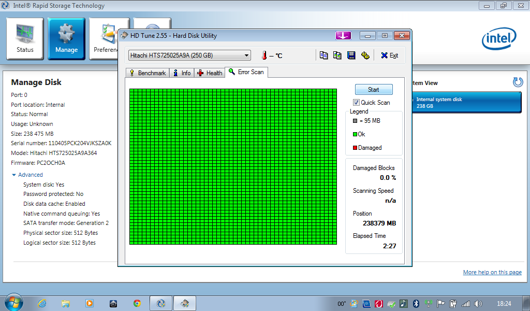Click the media center taskbar icon

point(113,304)
